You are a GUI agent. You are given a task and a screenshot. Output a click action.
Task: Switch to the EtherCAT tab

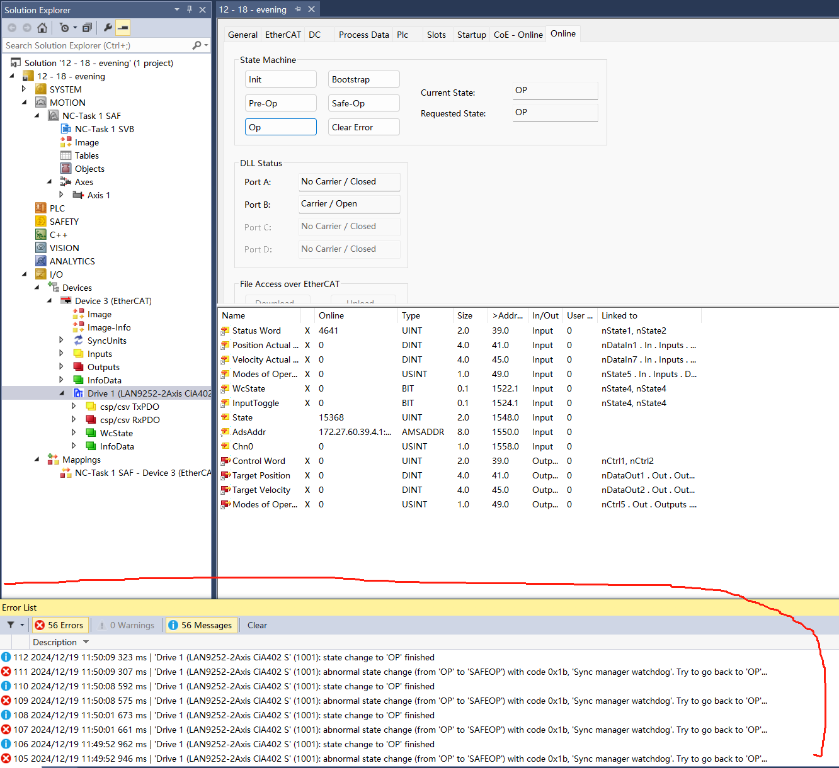tap(283, 35)
